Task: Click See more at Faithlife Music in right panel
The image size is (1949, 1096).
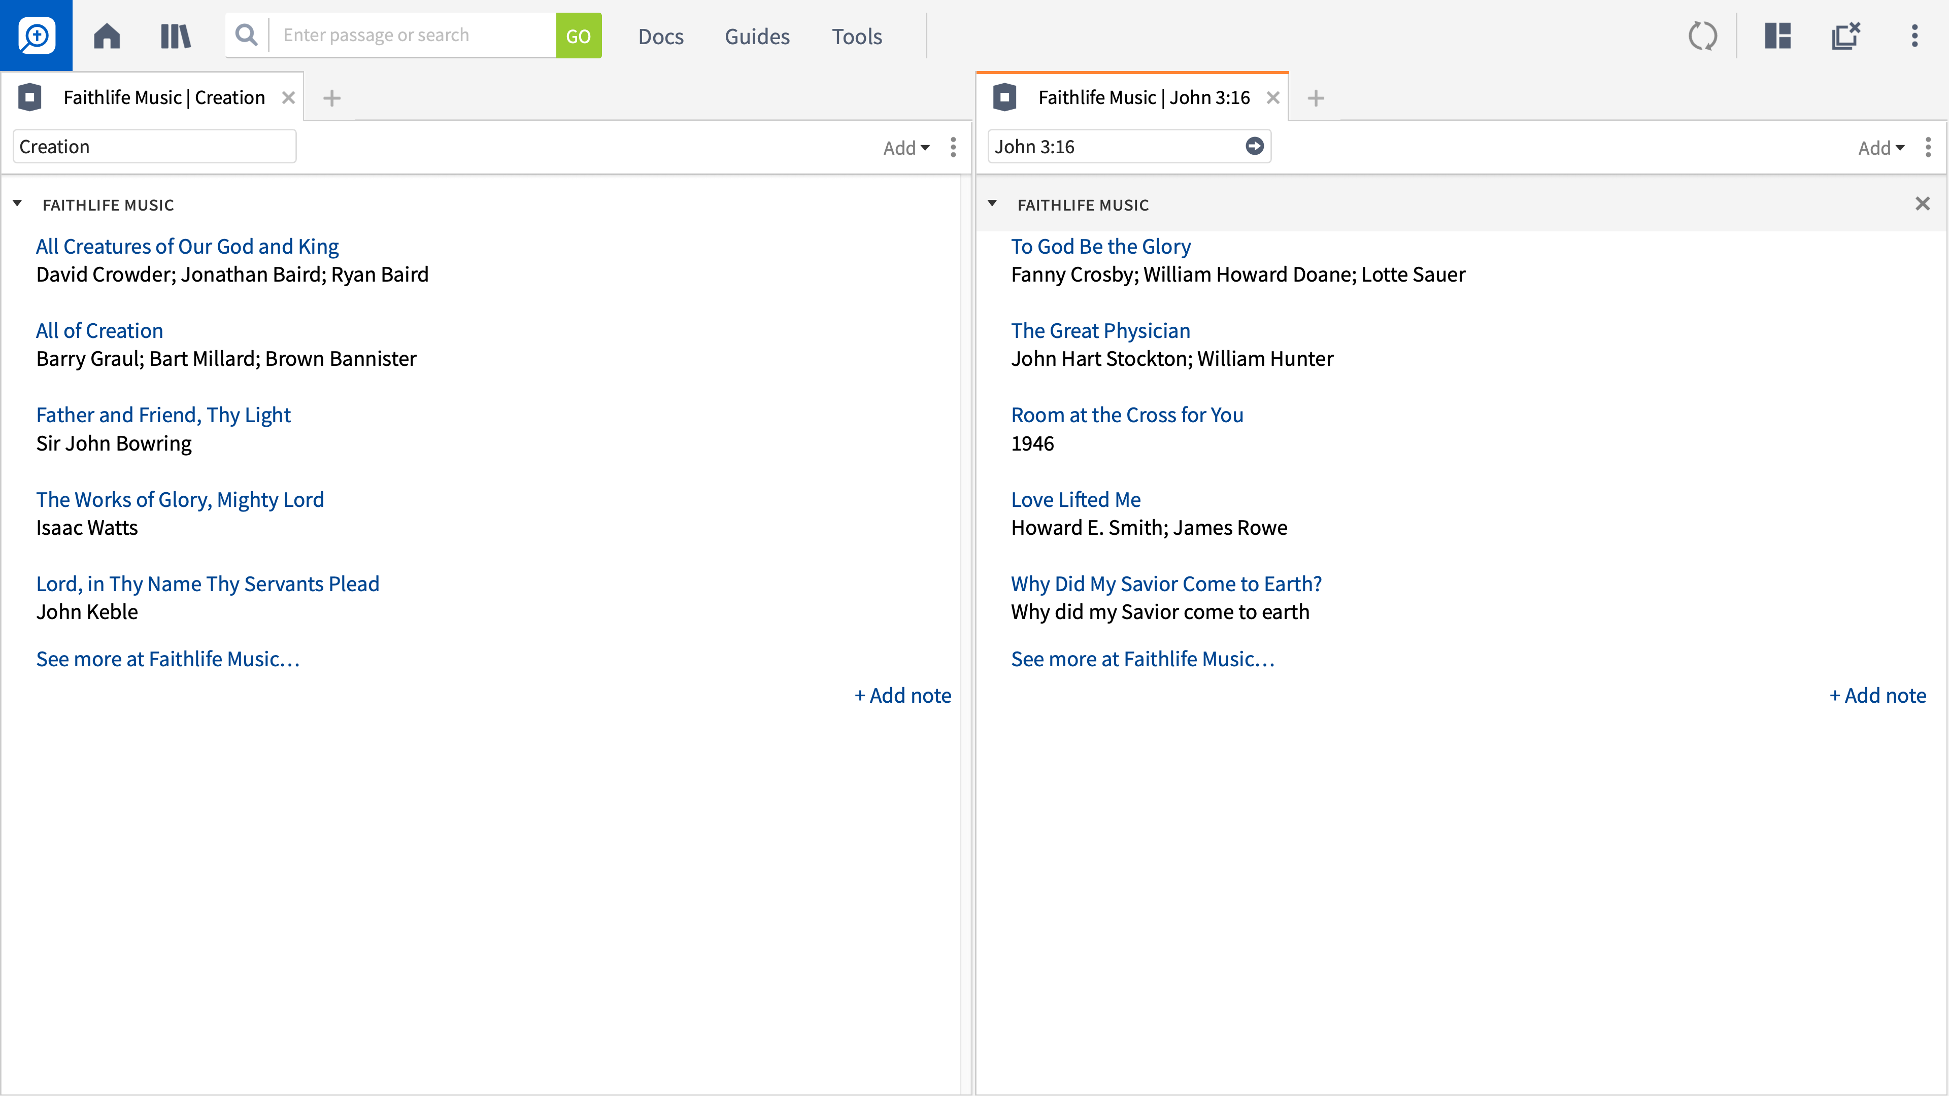Action: click(x=1143, y=659)
